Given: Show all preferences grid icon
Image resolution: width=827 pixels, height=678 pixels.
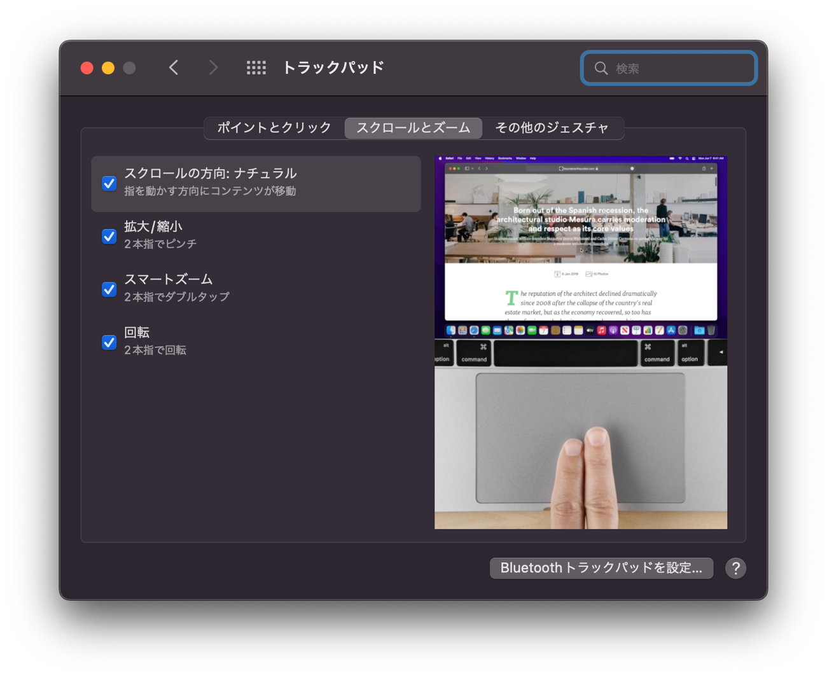Looking at the screenshot, I should (x=256, y=67).
